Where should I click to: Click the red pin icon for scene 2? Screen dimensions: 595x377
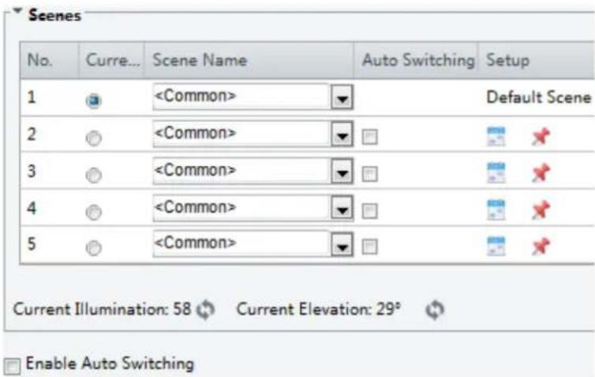point(541,137)
